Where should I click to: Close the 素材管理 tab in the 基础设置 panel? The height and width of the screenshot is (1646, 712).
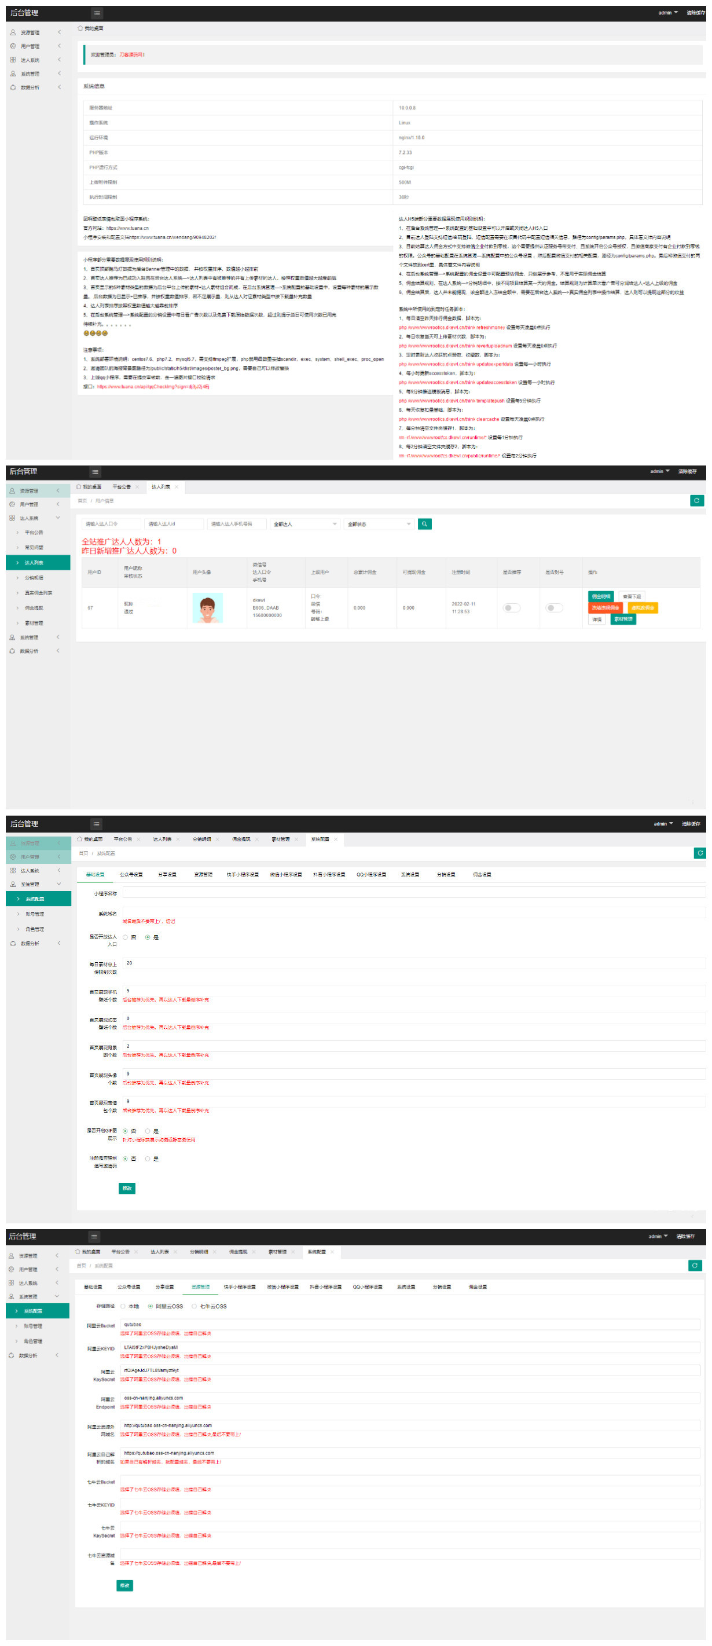point(296,839)
